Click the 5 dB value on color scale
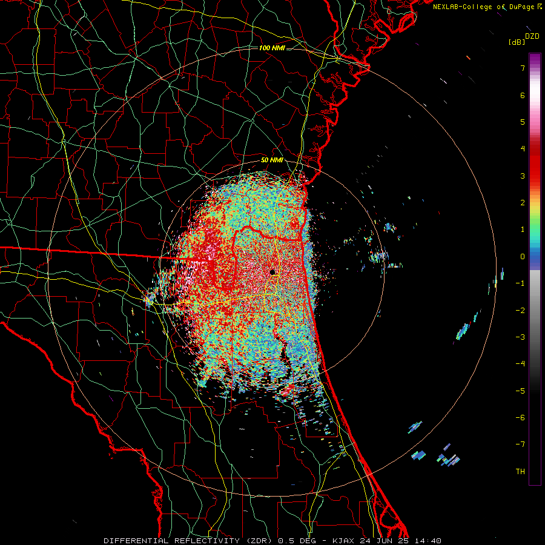Viewport: 545px width, 545px height. (523, 122)
